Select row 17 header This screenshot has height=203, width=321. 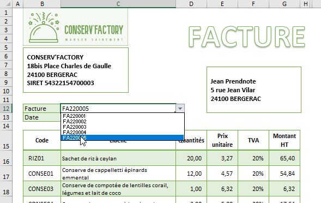click(x=6, y=174)
